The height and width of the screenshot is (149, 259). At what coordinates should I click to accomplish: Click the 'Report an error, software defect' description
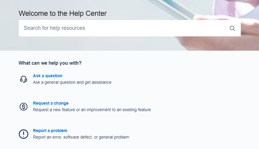69,137
